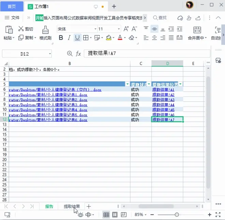The width and height of the screenshot is (225, 220).
Task: Open filter dropdown for 提取结果位置 column
Action: click(x=180, y=84)
